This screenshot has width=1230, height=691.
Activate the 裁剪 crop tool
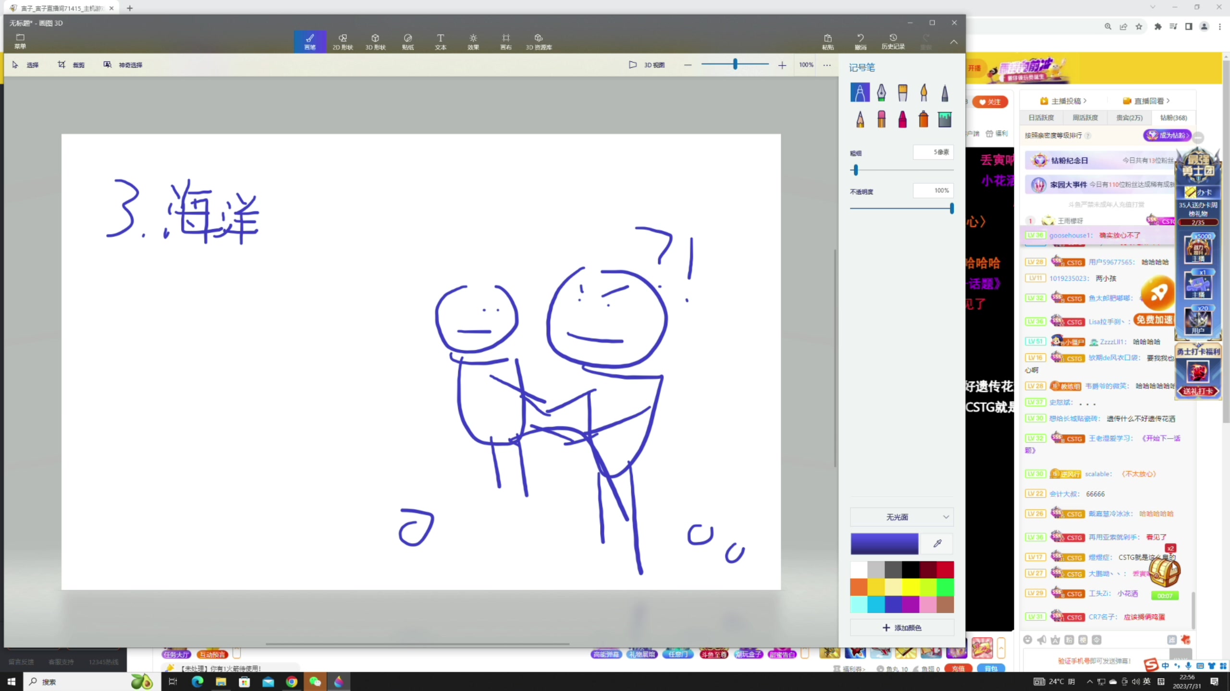pyautogui.click(x=71, y=65)
